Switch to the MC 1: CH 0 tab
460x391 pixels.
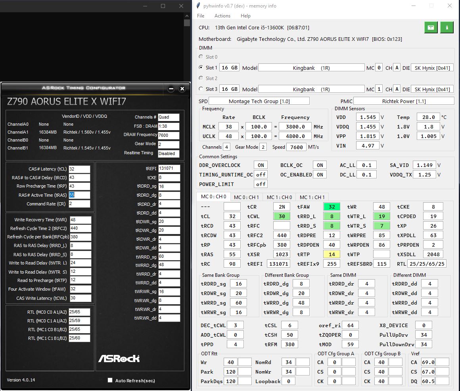[279, 197]
